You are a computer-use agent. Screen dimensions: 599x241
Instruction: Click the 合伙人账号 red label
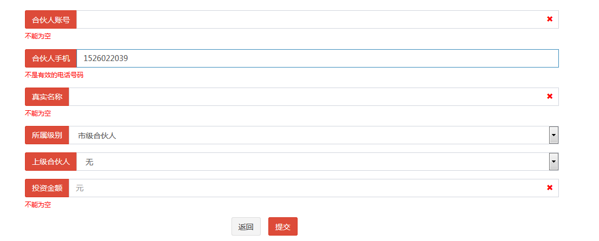51,19
